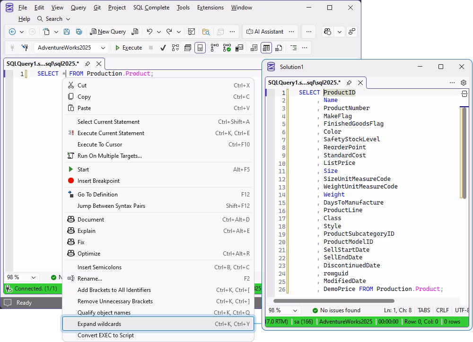This screenshot has height=342, width=473.
Task: Click the settings gear in Solution1 window
Action: (x=464, y=83)
